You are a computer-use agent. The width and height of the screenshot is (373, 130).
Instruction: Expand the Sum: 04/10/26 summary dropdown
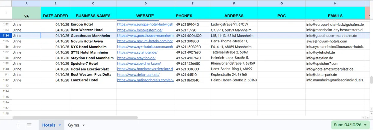[x=350, y=125]
